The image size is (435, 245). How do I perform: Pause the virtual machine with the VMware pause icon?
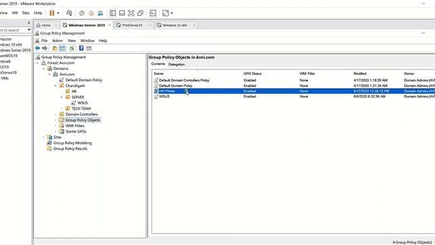(52, 13)
